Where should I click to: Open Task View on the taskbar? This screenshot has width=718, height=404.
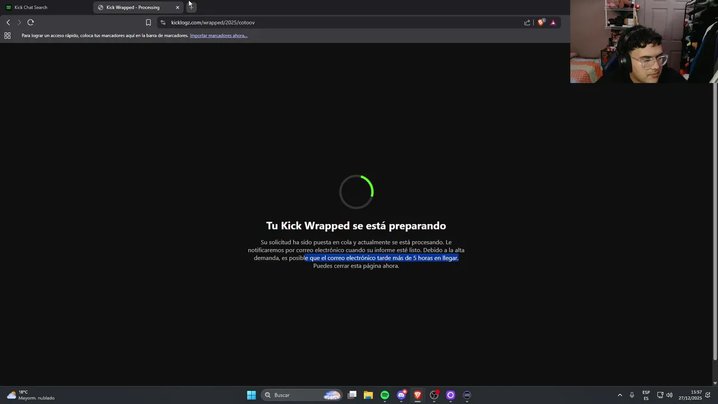click(x=352, y=395)
